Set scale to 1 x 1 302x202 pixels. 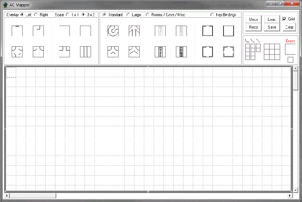click(x=68, y=15)
